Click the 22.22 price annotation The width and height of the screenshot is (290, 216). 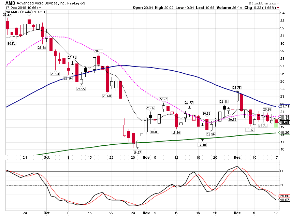[x=163, y=99]
